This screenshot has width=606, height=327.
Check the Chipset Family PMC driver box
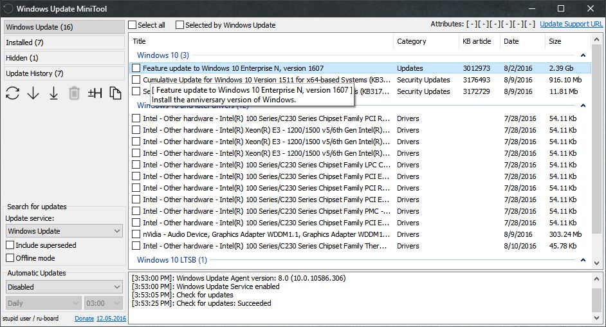coord(136,211)
